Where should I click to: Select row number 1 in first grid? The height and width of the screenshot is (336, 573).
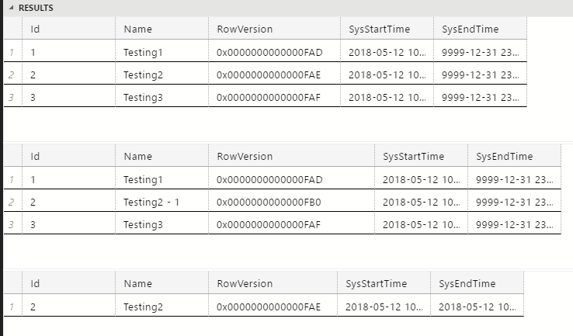point(12,52)
